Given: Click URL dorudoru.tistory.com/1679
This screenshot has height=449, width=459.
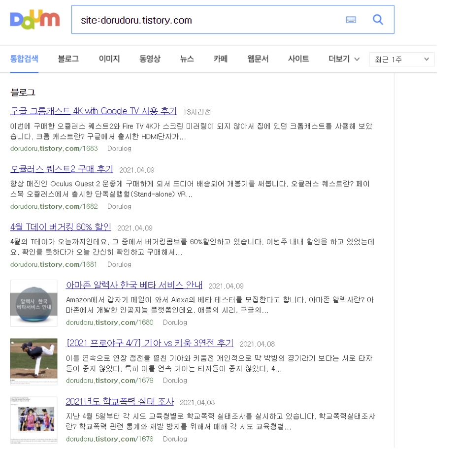Looking at the screenshot, I should coord(109,381).
